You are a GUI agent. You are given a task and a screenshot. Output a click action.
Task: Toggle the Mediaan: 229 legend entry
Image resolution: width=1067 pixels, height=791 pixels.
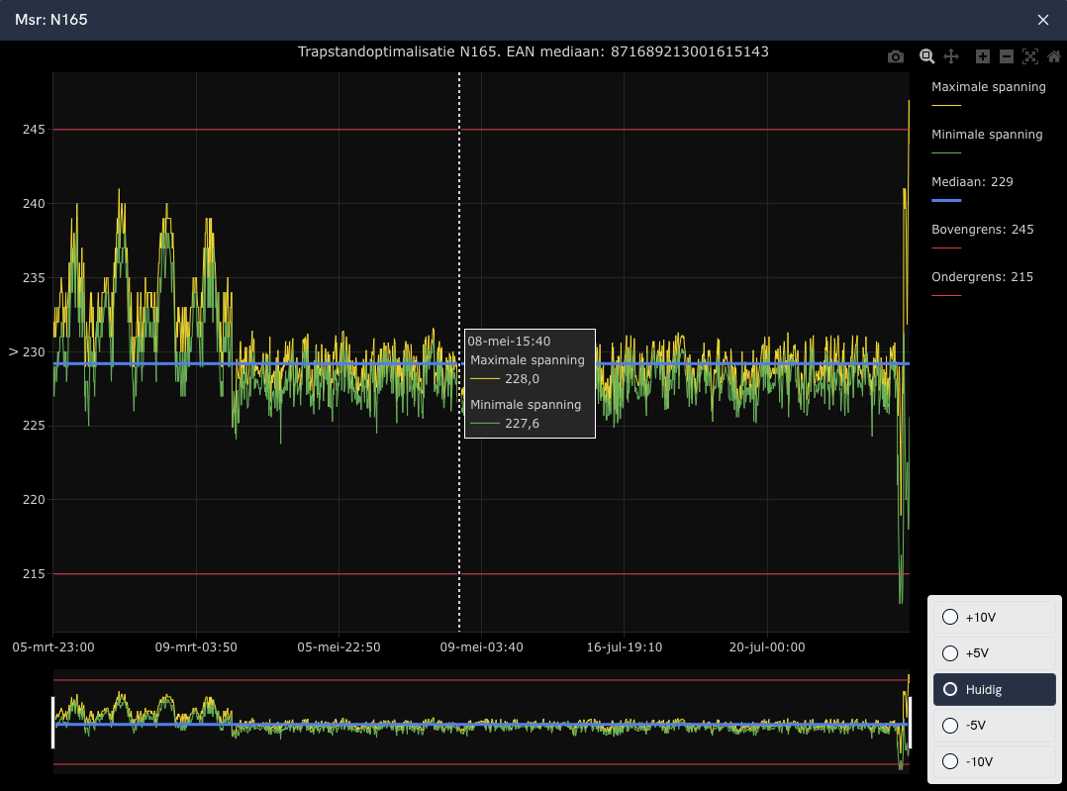point(971,182)
